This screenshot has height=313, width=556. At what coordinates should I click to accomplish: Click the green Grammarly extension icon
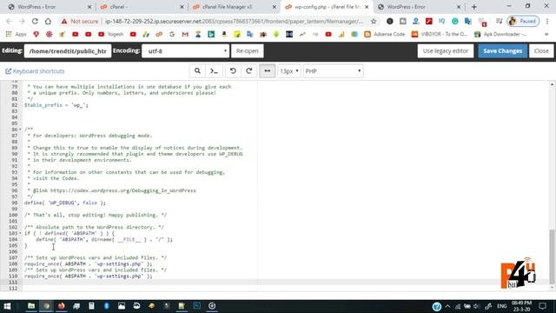click(x=455, y=21)
